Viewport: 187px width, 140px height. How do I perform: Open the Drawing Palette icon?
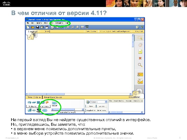[x=82, y=27]
